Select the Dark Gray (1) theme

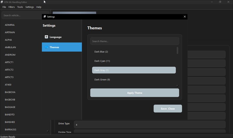[x=134, y=70]
